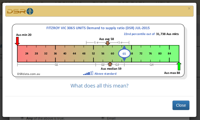Click the 24 value on the red scale
The image size is (200, 120).
tap(27, 54)
